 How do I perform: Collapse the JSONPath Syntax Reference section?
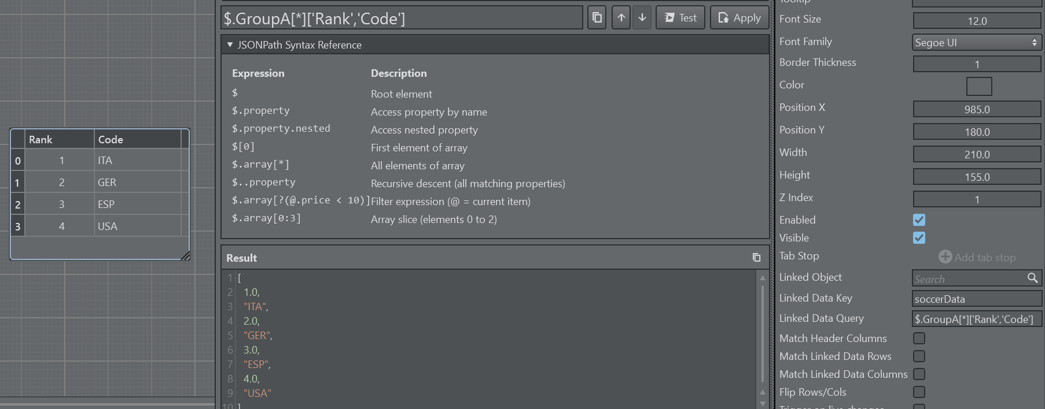[x=230, y=45]
